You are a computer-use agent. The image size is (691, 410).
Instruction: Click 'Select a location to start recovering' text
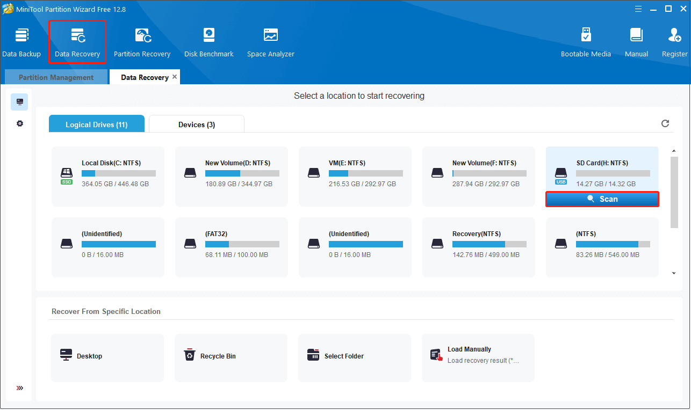359,96
